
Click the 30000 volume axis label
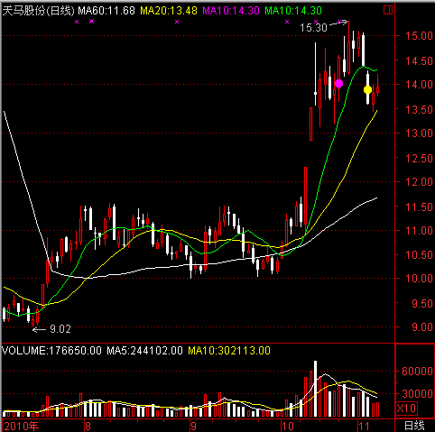(417, 393)
